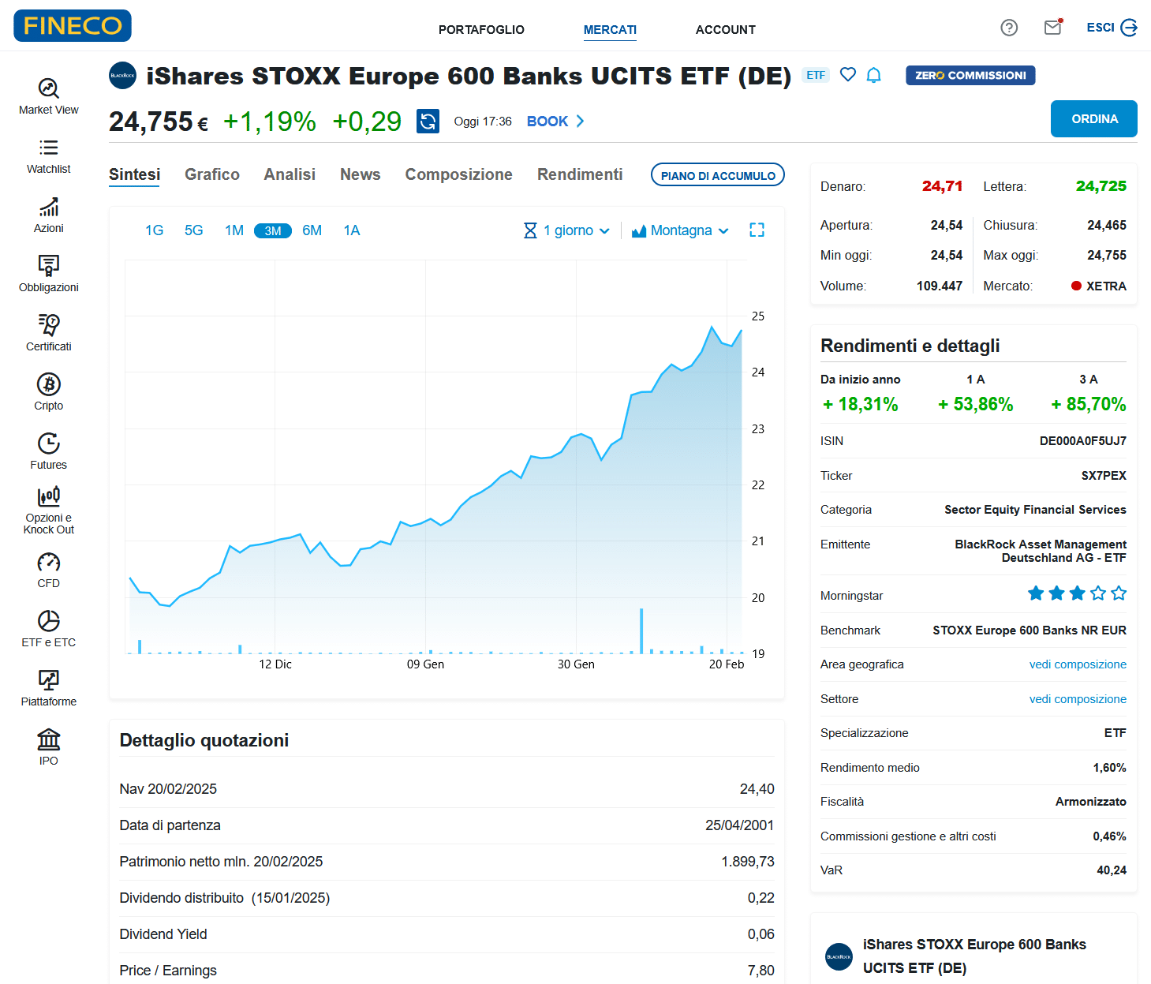Image resolution: width=1151 pixels, height=984 pixels.
Task: Select the 3M chart range
Action: pyautogui.click(x=273, y=230)
